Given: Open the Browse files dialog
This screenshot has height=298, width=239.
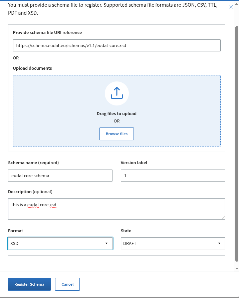Looking at the screenshot, I should point(116,134).
